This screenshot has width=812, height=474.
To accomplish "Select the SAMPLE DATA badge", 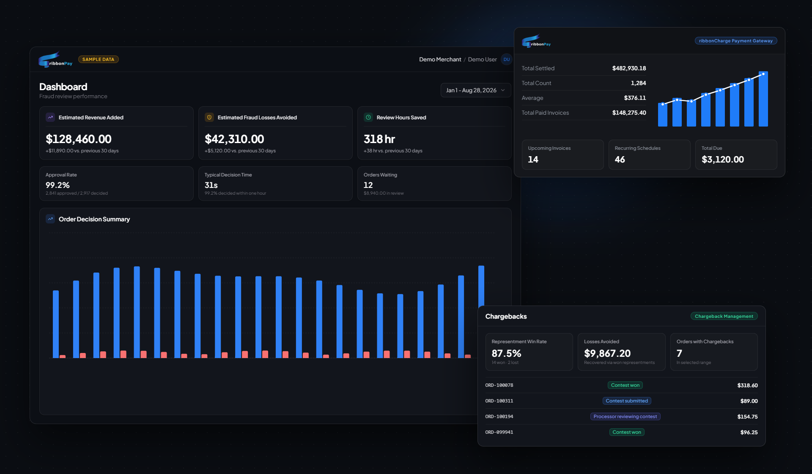I will pyautogui.click(x=99, y=59).
